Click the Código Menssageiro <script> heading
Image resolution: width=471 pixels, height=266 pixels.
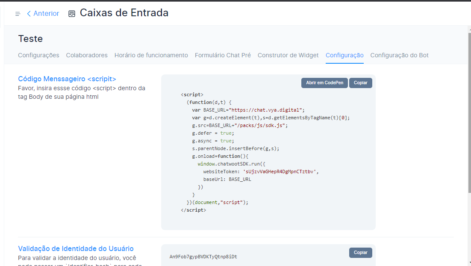pyautogui.click(x=67, y=79)
